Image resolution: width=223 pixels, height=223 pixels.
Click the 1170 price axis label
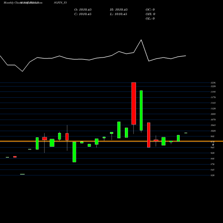coord(213,98)
